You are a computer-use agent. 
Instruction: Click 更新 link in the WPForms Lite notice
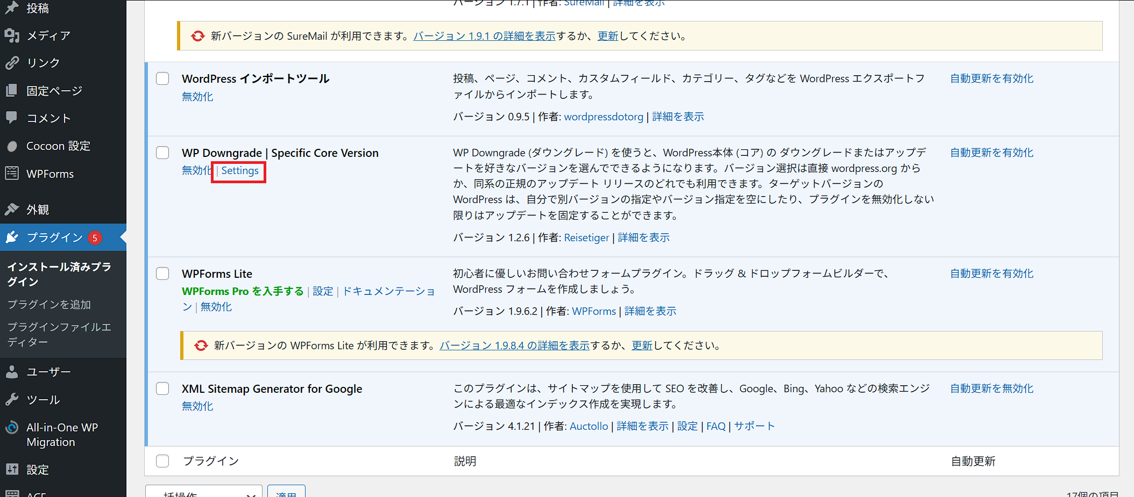point(642,345)
